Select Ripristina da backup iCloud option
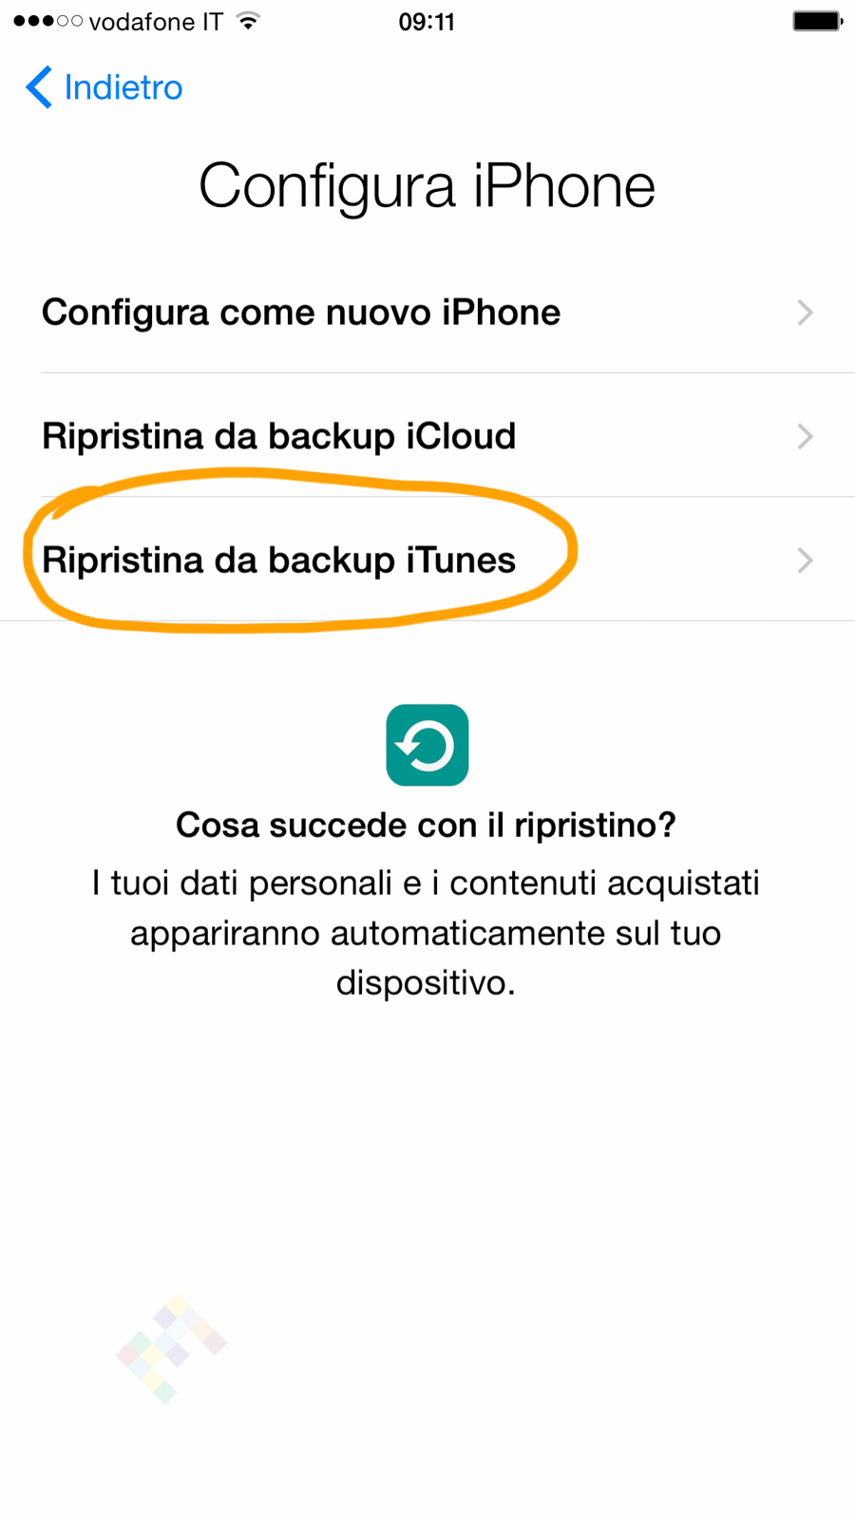855x1520 pixels. [x=278, y=436]
